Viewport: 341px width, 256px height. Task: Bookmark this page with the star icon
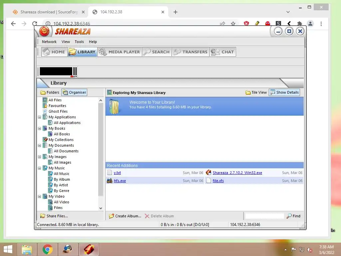(x=233, y=24)
